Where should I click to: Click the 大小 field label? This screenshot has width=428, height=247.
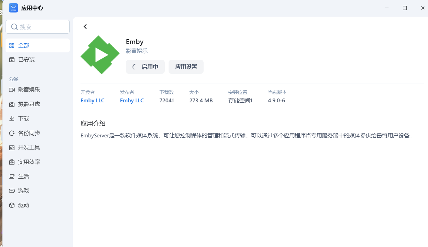tap(194, 92)
